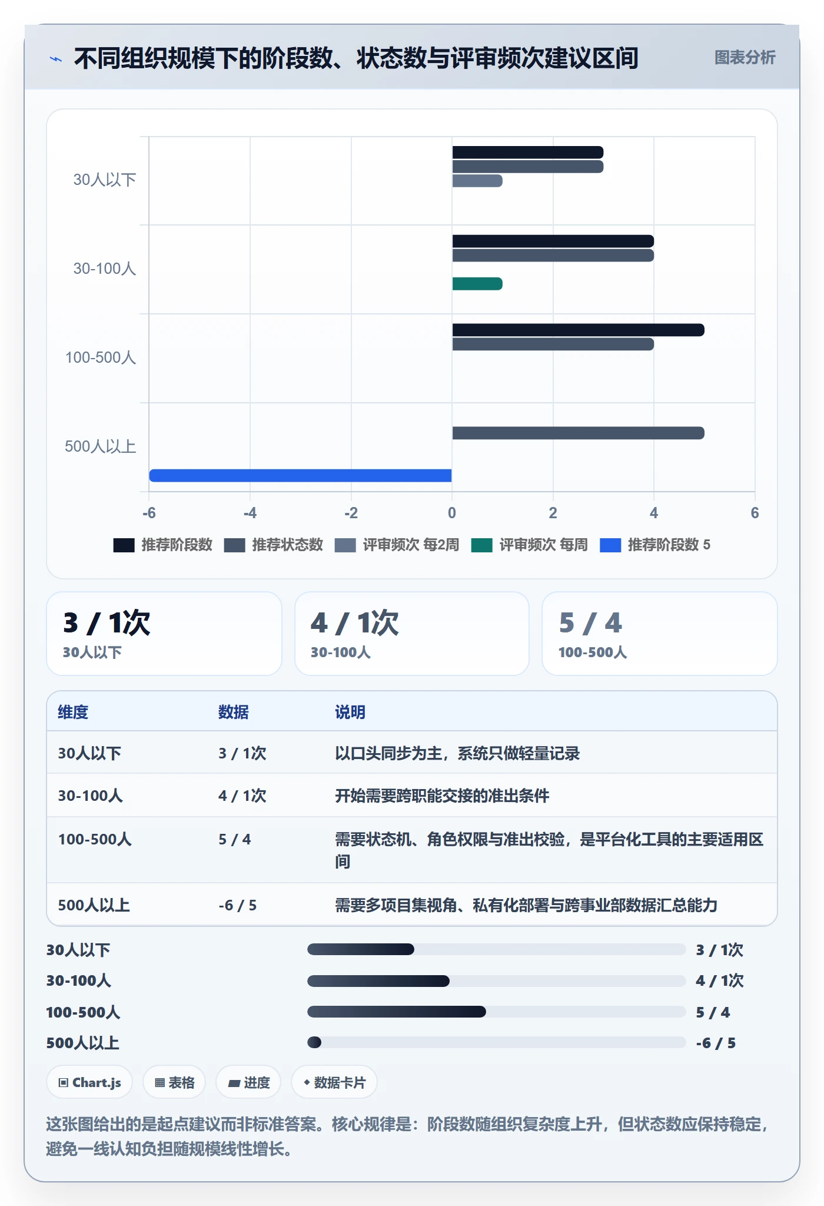Screen dimensions: 824x1206
Task: Click the 30人以下 table row label
Action: (x=89, y=753)
